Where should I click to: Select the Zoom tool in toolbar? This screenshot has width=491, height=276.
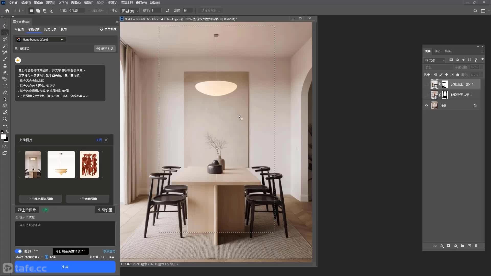click(5, 119)
